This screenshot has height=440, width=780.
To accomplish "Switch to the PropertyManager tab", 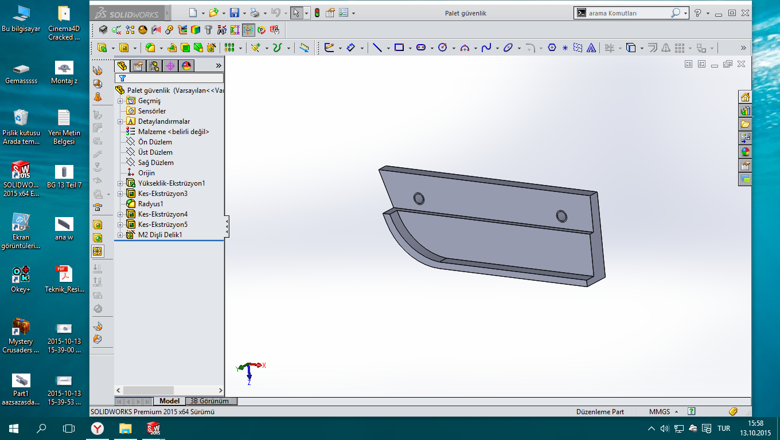I will pyautogui.click(x=138, y=66).
